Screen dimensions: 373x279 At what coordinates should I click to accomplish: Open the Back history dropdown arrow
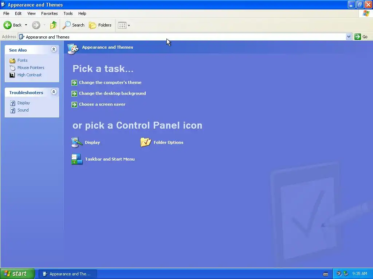(26, 25)
